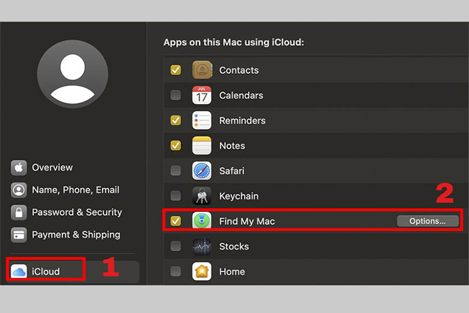Click the Find My Mac icon
Image resolution: width=469 pixels, height=313 pixels.
(x=202, y=221)
